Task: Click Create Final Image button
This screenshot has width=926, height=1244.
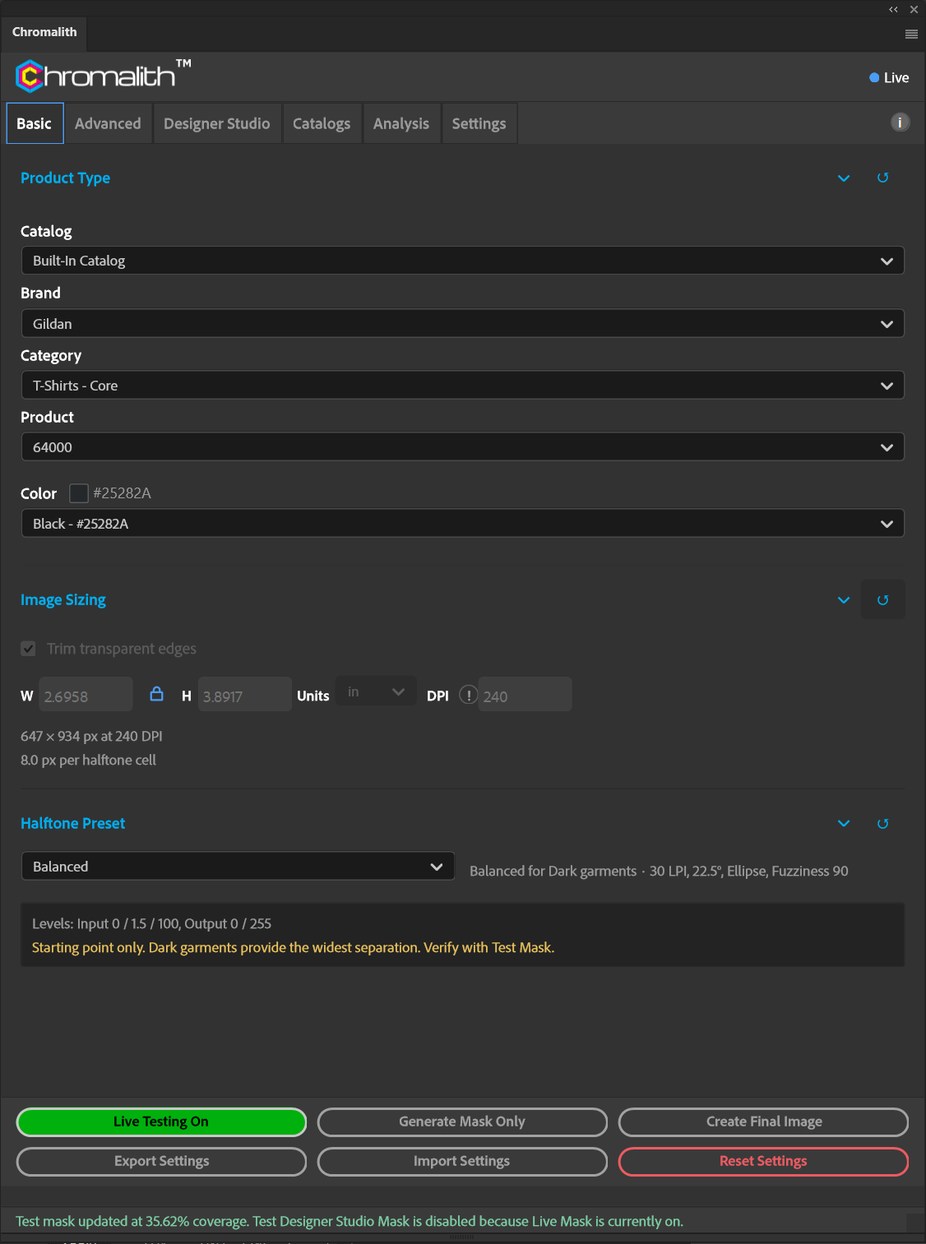Action: pyautogui.click(x=764, y=1121)
